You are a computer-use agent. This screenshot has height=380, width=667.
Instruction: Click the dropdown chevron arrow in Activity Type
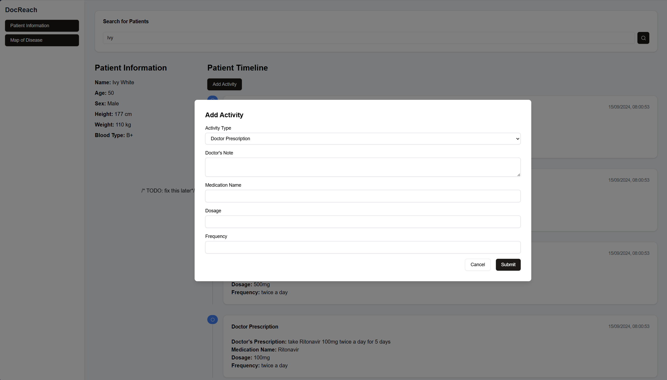pos(517,139)
